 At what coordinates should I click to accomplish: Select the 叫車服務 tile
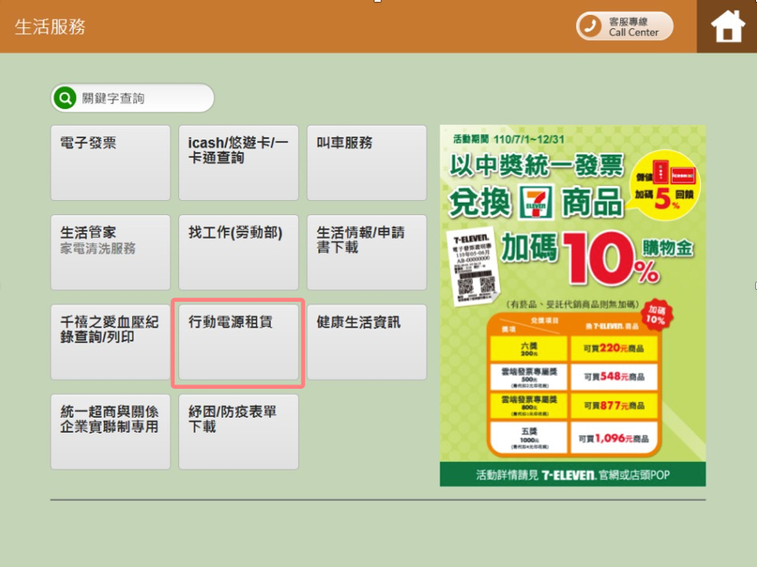pos(367,162)
